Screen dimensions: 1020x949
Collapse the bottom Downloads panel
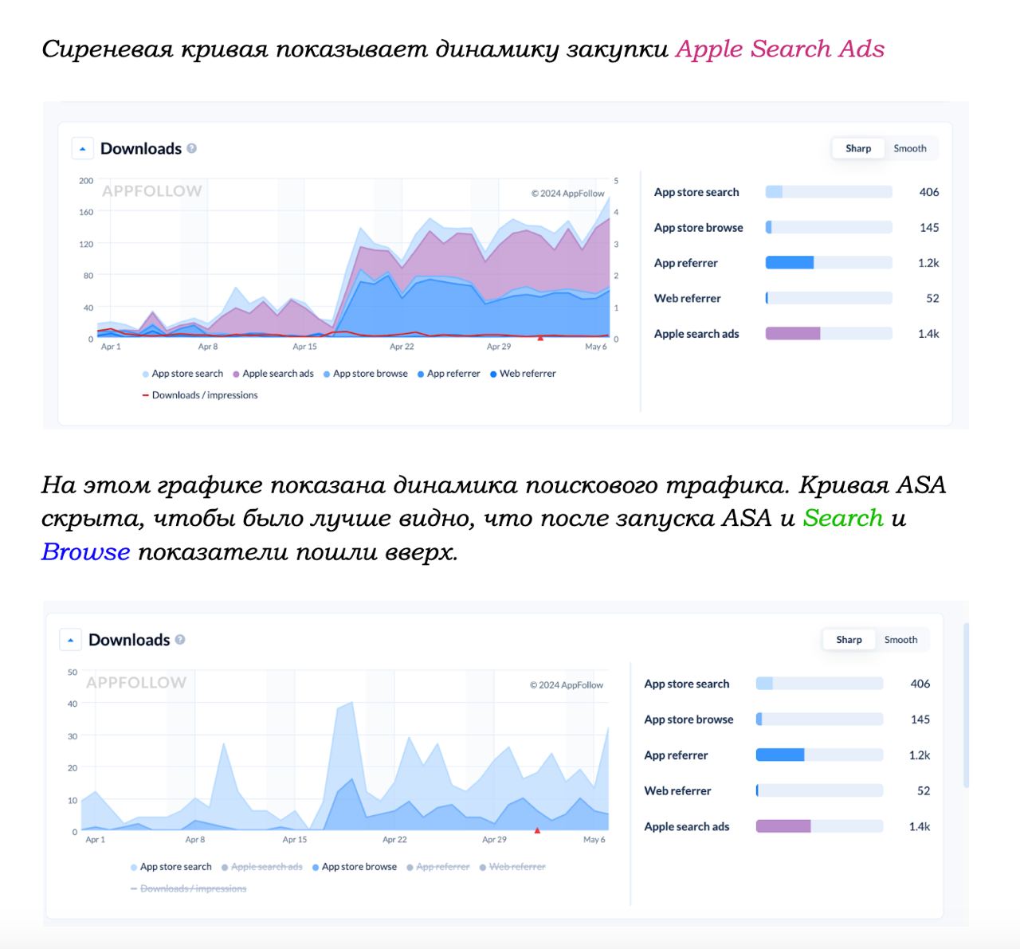[70, 640]
